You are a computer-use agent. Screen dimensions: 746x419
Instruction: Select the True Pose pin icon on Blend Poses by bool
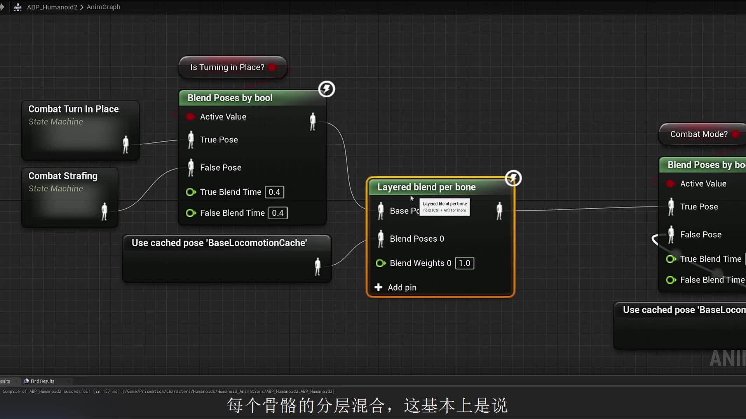190,140
